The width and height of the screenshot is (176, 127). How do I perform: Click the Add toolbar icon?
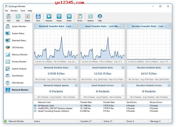click(x=9, y=16)
